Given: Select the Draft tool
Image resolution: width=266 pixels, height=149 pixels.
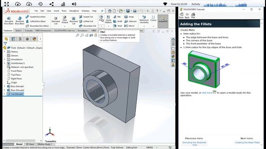Looking at the screenshot, I should tap(118, 21).
